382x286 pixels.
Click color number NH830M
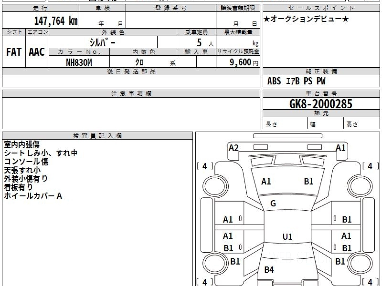[x=79, y=62]
